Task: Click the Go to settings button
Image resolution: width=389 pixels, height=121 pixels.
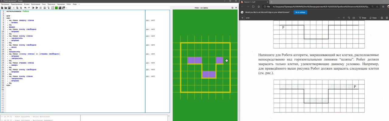Action: 300,12
